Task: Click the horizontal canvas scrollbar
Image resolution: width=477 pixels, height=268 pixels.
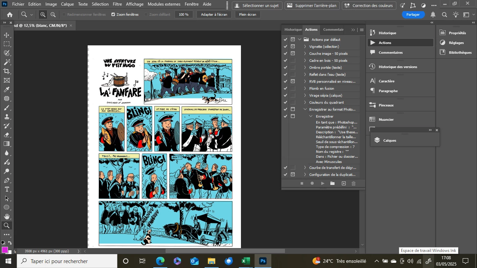Action: (x=225, y=251)
